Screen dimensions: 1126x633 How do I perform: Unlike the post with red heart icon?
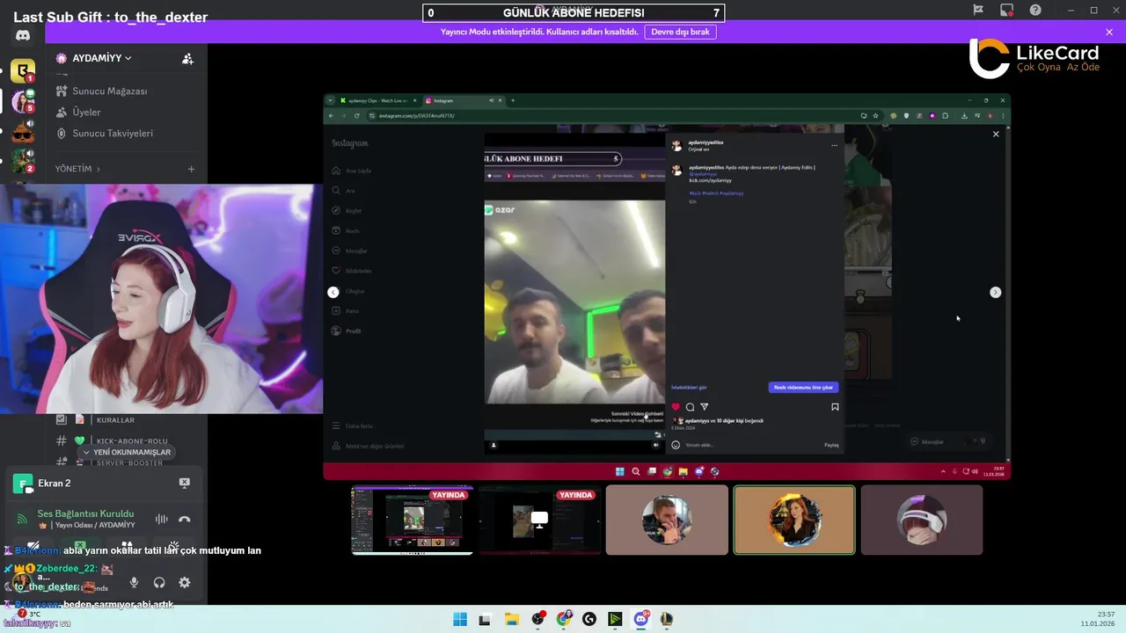(x=676, y=407)
